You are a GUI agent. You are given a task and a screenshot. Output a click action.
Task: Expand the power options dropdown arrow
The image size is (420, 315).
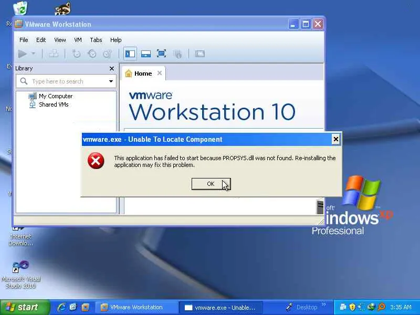pyautogui.click(x=33, y=54)
